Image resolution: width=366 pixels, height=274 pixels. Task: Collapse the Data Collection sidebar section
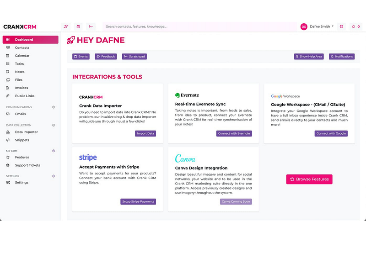coord(54,125)
